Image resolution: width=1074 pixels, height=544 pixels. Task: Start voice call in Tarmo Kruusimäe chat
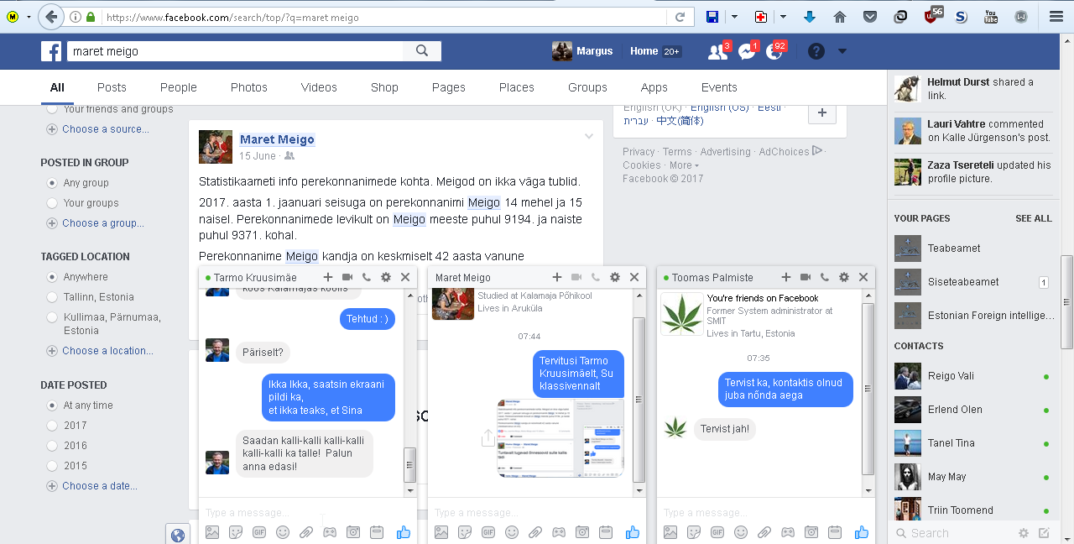(367, 277)
